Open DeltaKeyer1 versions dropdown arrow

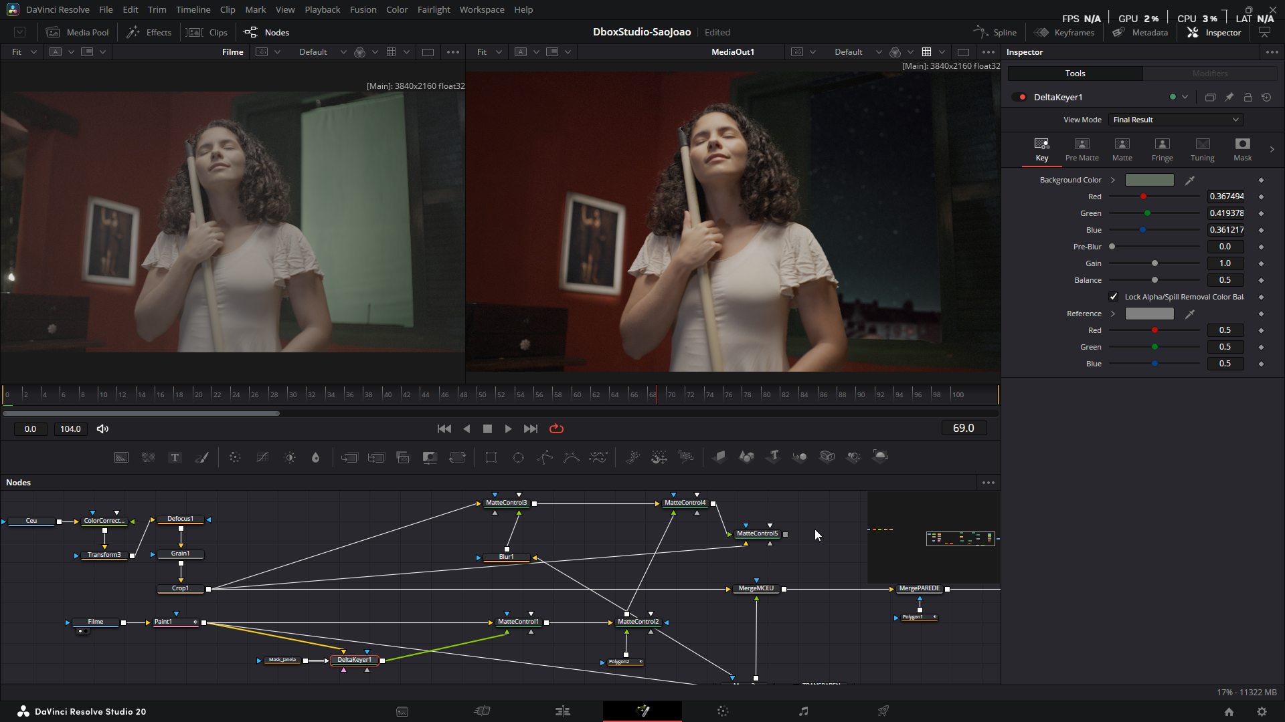[x=1185, y=98]
